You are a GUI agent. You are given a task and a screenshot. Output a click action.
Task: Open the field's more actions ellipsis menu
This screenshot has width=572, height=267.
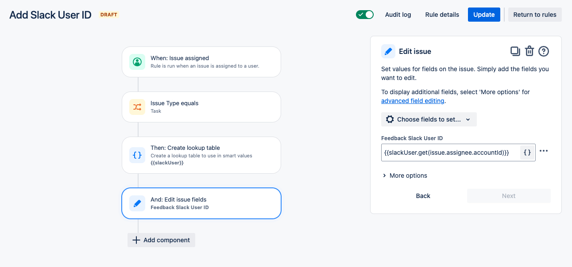[544, 151]
